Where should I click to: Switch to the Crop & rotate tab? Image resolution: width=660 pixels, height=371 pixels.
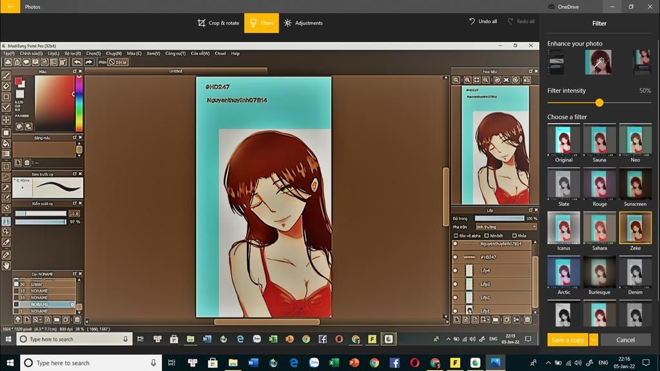pyautogui.click(x=218, y=23)
